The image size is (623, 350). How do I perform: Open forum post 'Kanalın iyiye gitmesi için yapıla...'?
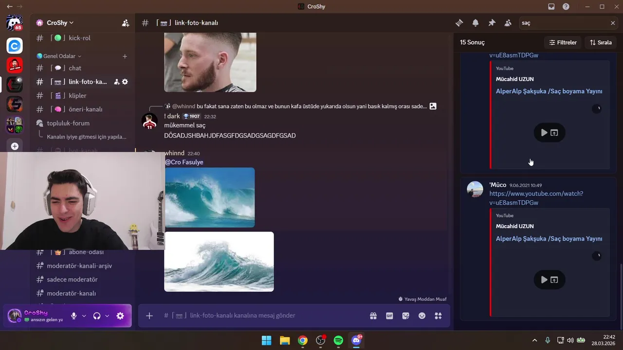pyautogui.click(x=87, y=137)
